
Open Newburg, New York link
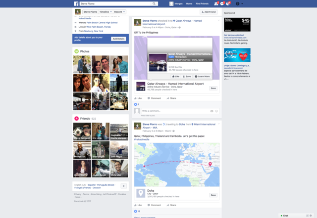point(94,31)
